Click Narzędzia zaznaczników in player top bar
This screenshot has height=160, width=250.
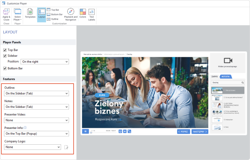(92, 54)
